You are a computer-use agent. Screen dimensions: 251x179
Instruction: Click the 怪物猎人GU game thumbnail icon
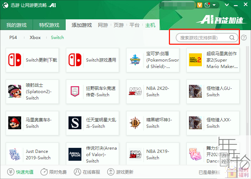pyautogui.click(x=195, y=91)
